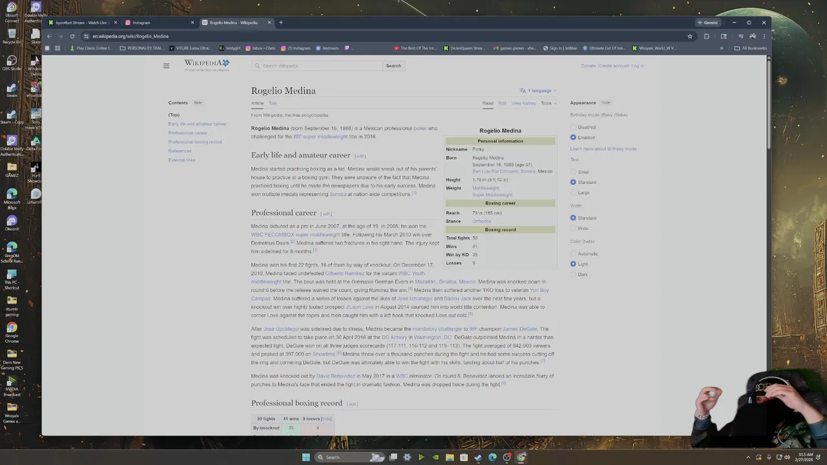827x465 pixels.
Task: Click the Wikipedia logo
Action: click(207, 65)
